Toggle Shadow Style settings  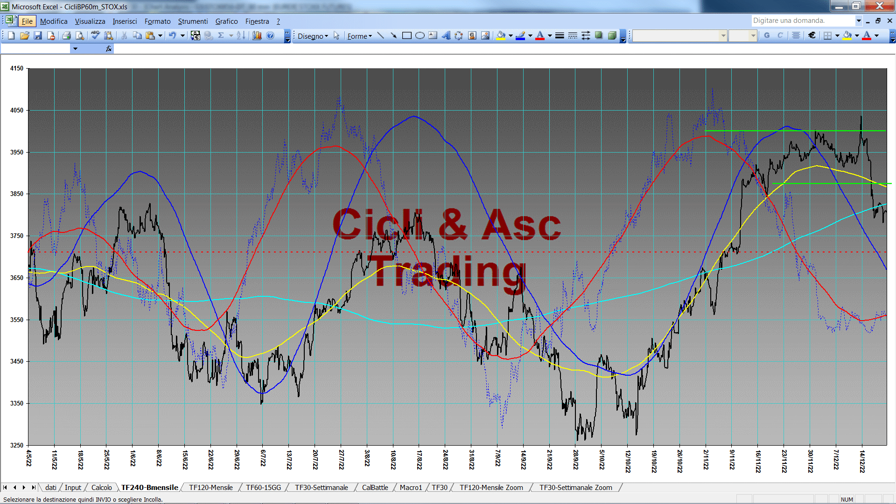[x=599, y=35]
